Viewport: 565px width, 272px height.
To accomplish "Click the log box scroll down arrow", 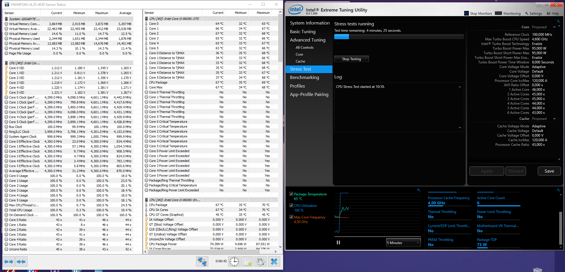I will click(460, 128).
